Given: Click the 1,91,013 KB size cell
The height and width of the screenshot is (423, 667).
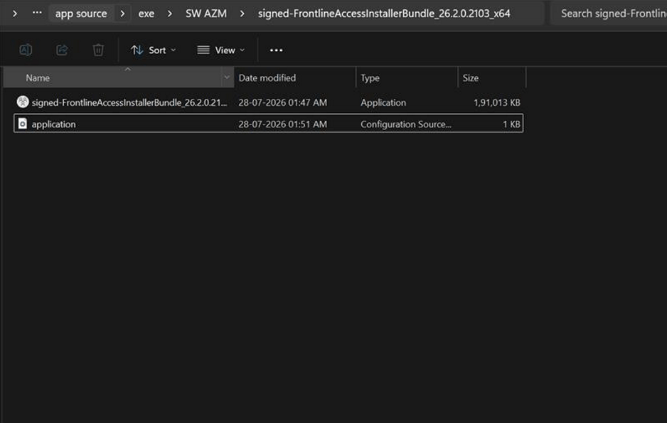Looking at the screenshot, I should coord(496,102).
